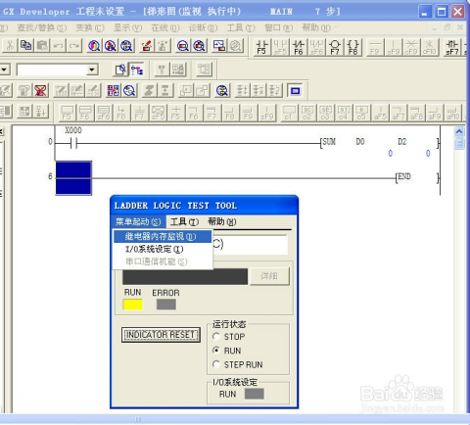
Task: Click the device test magnifier icon
Action: pyautogui.click(x=129, y=90)
